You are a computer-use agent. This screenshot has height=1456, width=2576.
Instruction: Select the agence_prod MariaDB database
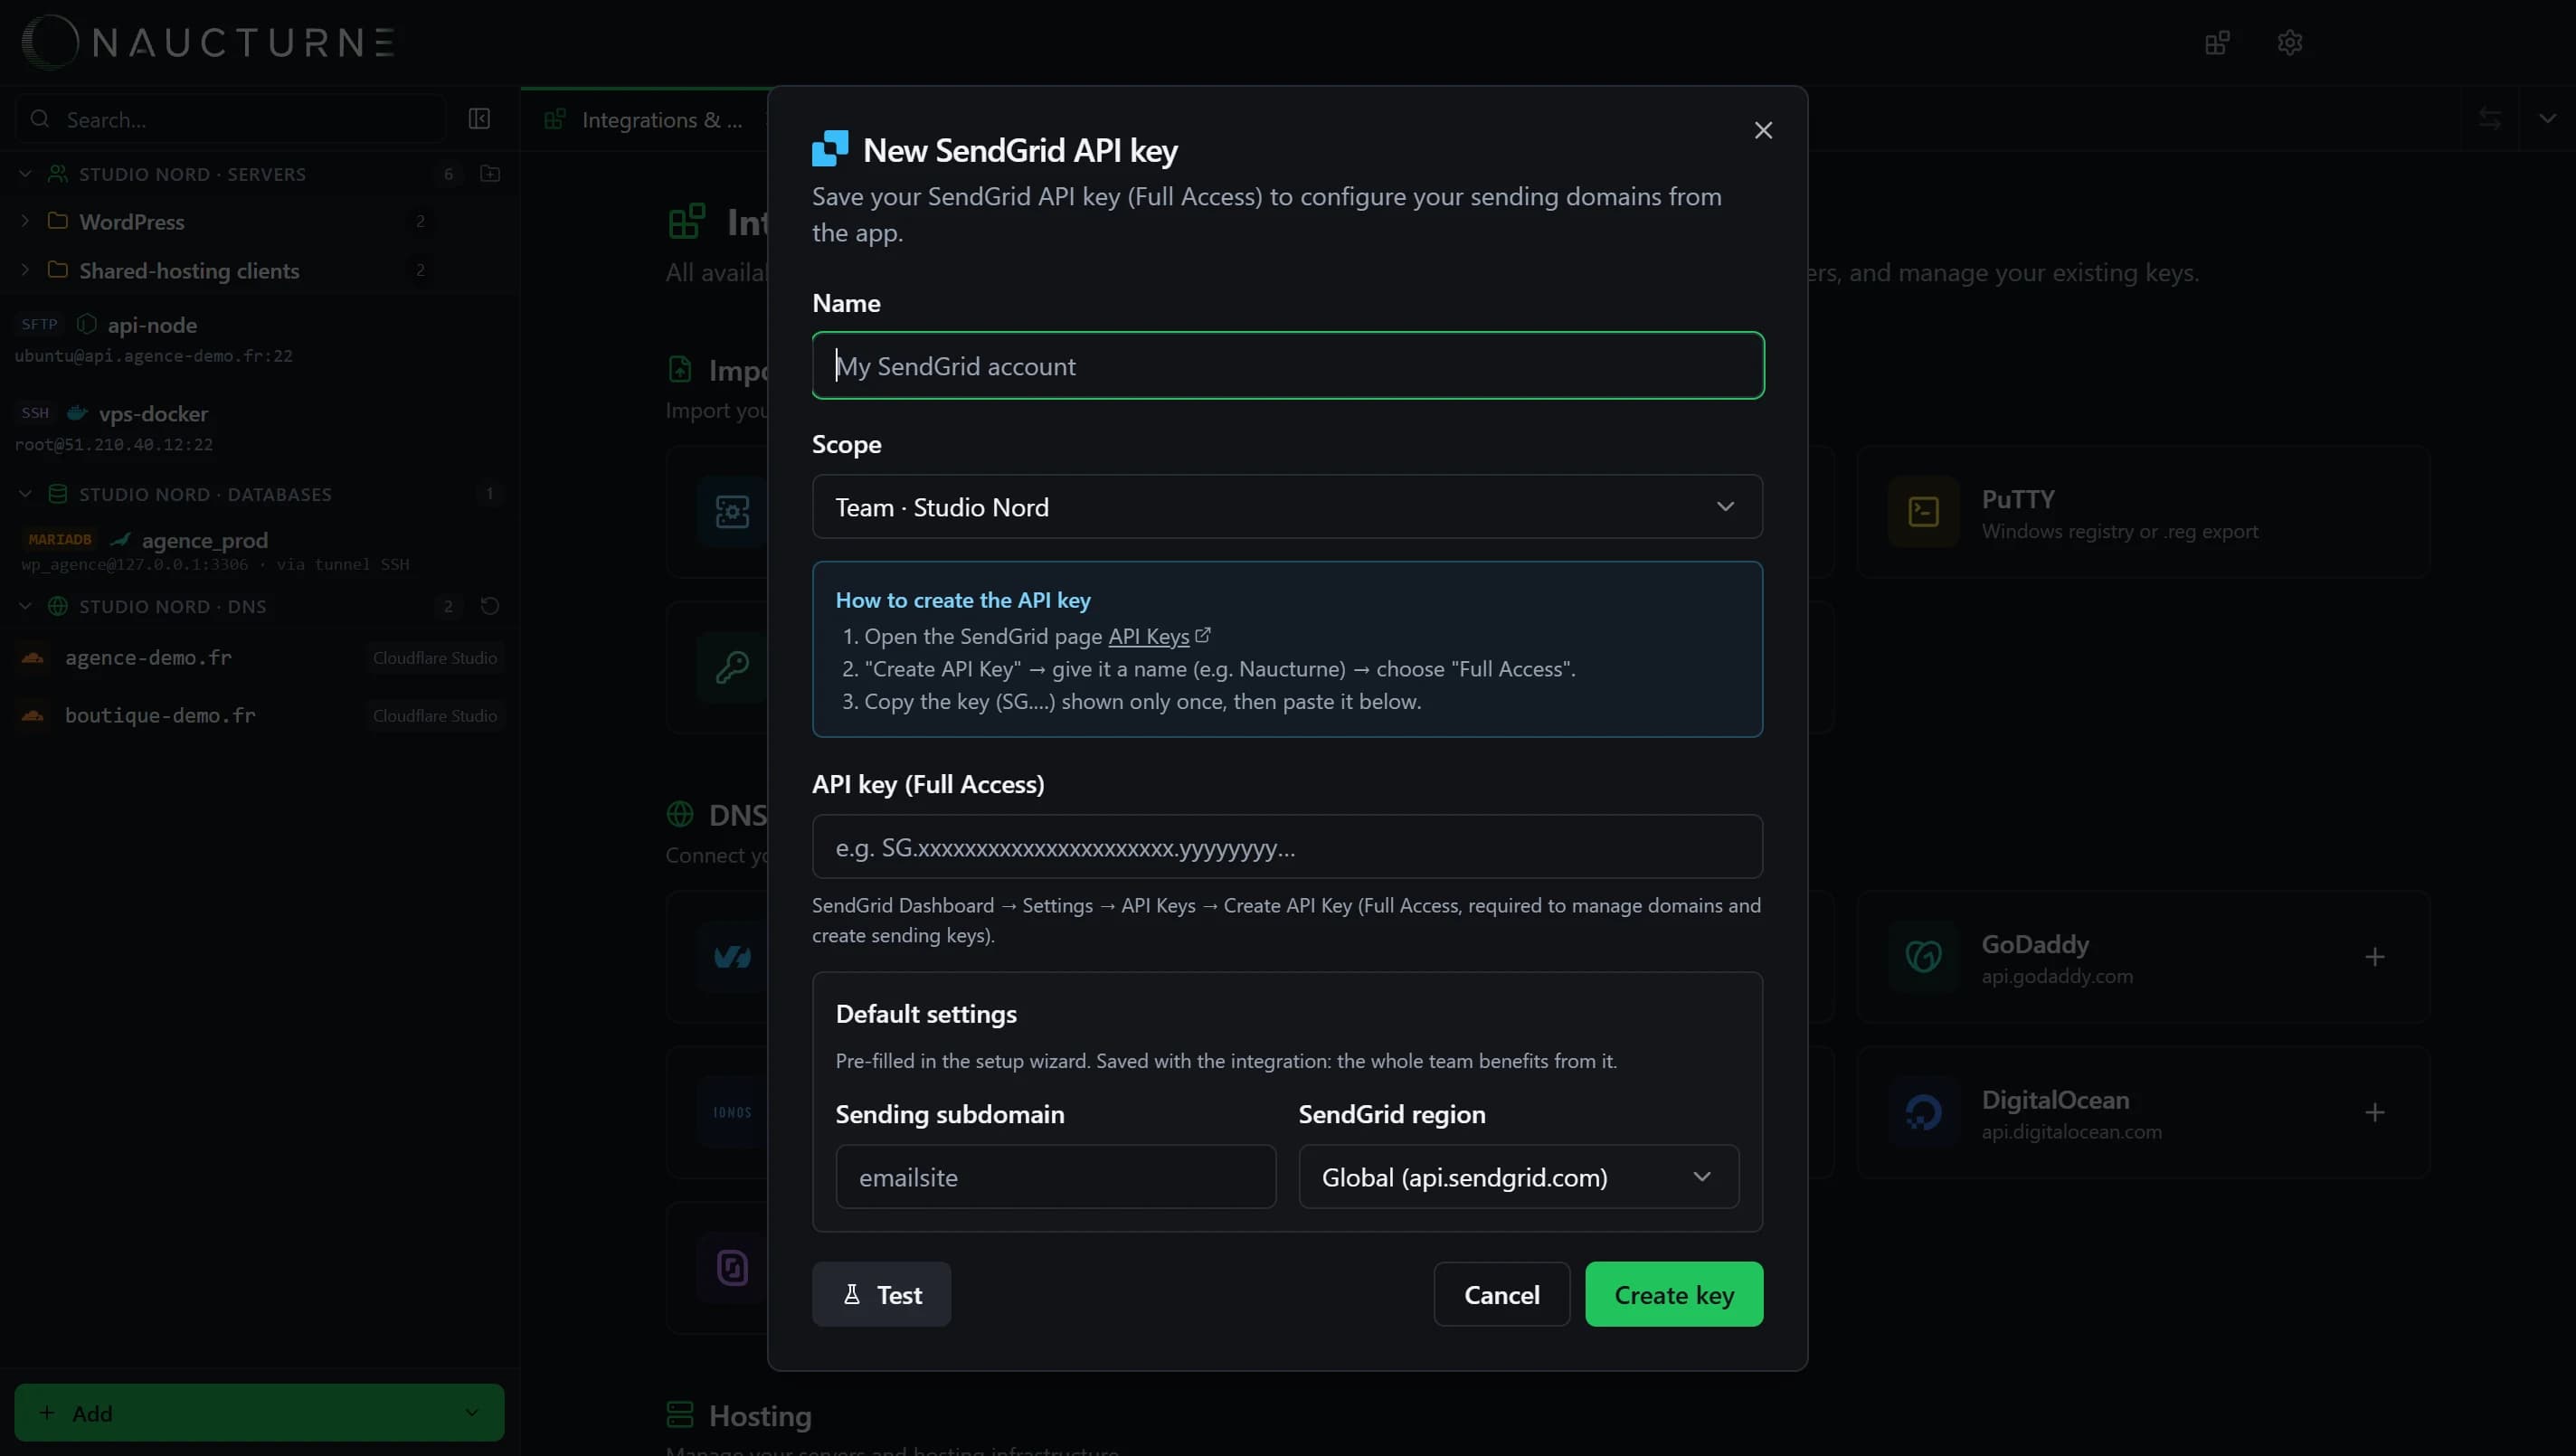pos(259,551)
